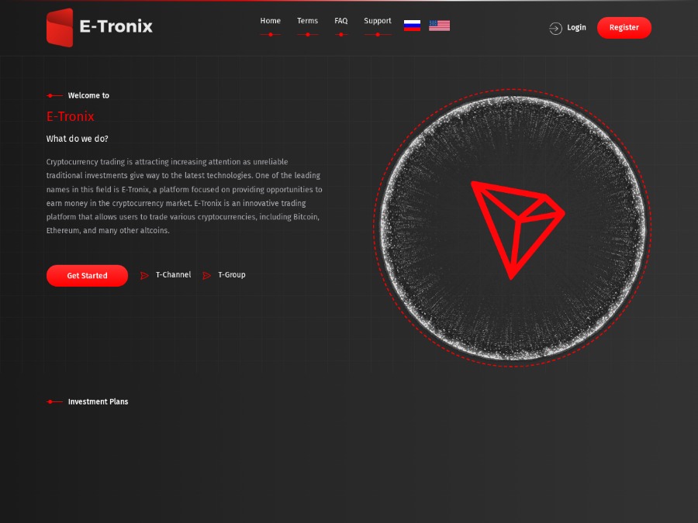Open the Home menu item
This screenshot has height=523, width=698.
270,21
